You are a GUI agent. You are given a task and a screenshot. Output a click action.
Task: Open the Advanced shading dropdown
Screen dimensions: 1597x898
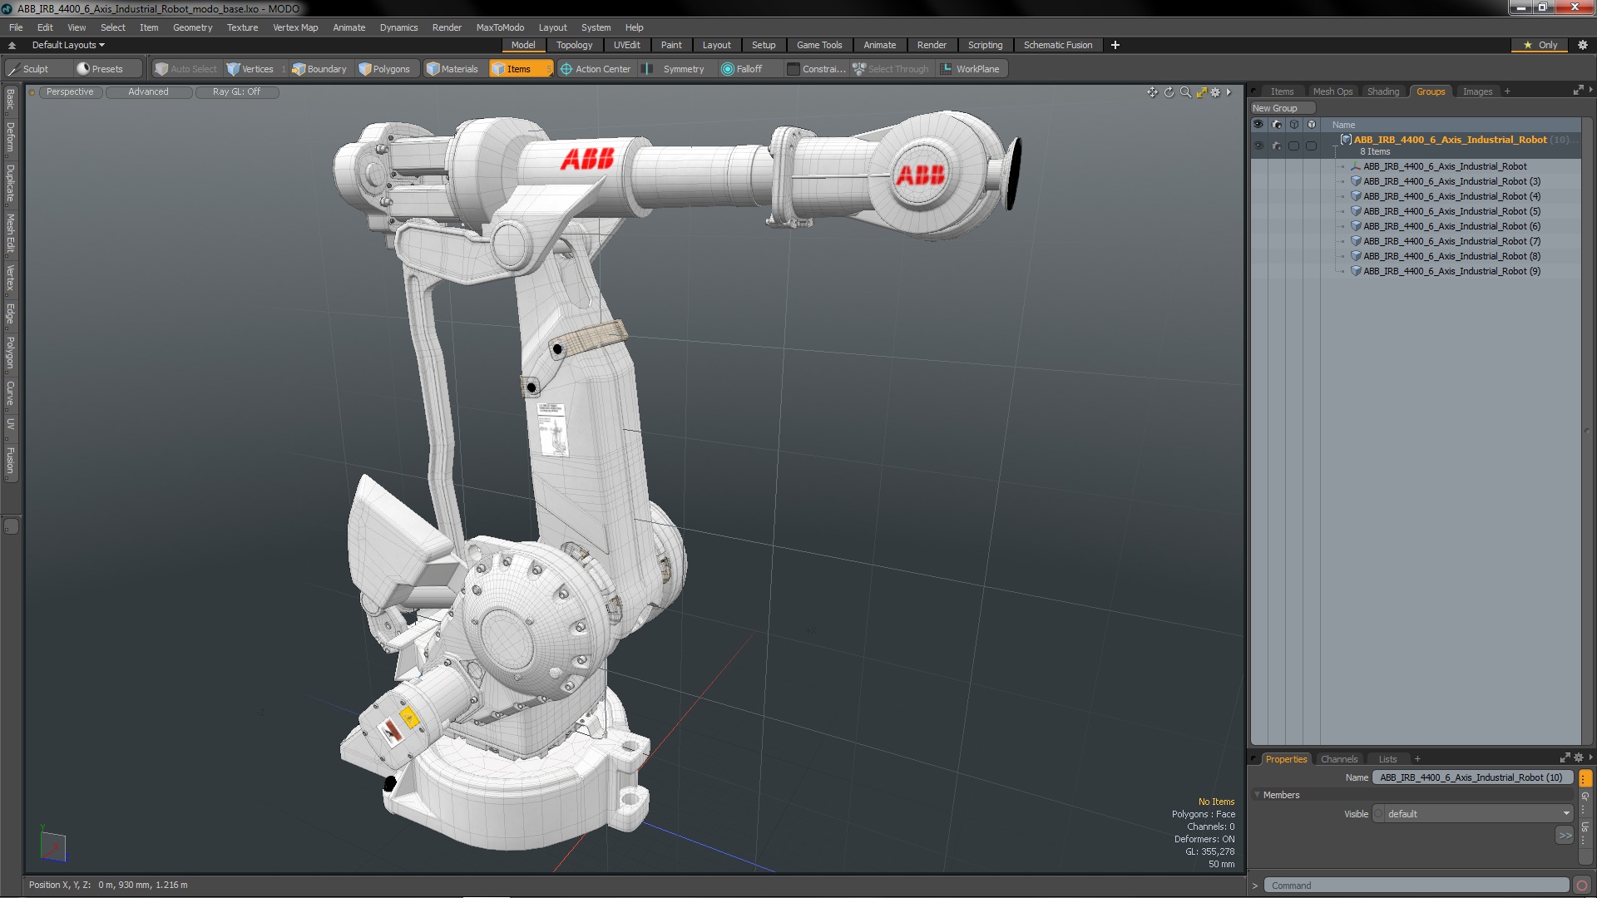[x=148, y=92]
